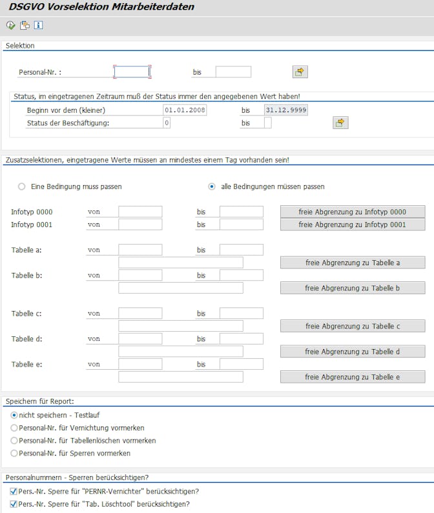The height and width of the screenshot is (513, 434).
Task: Click 'freie Abgrenzung zu Tabelle e' button
Action: [x=353, y=377]
